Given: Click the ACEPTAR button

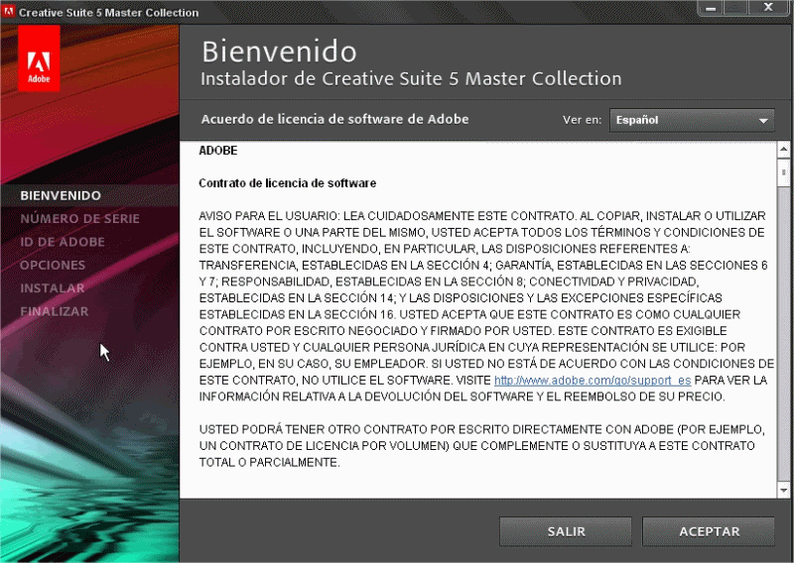Looking at the screenshot, I should coord(709,531).
